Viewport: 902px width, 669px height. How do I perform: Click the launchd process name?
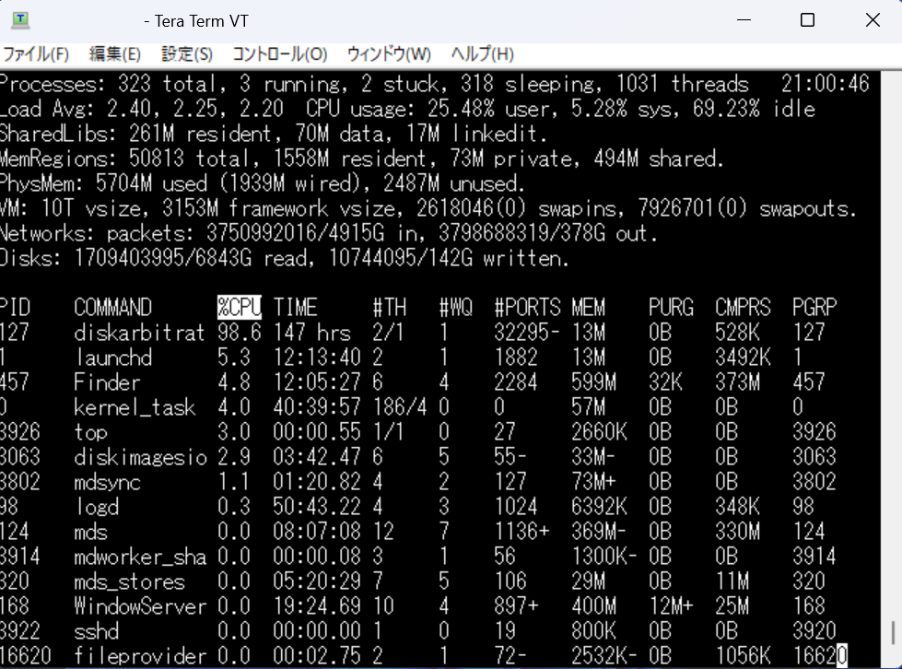coord(113,358)
